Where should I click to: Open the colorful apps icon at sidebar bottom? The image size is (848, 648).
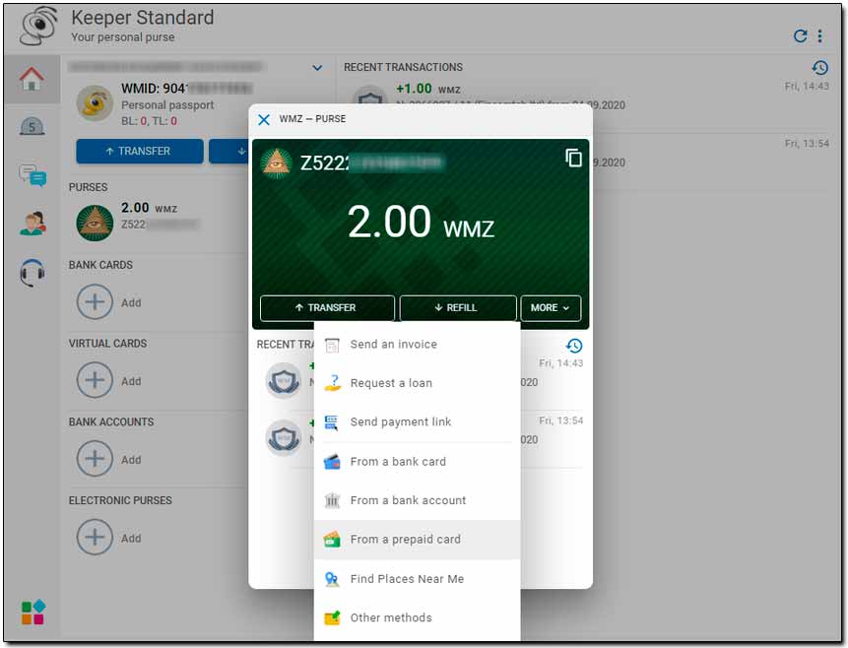(x=33, y=613)
